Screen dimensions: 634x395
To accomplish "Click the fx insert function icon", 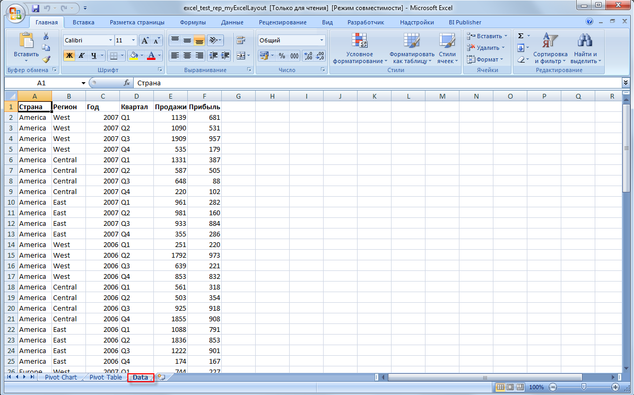I will [x=127, y=83].
